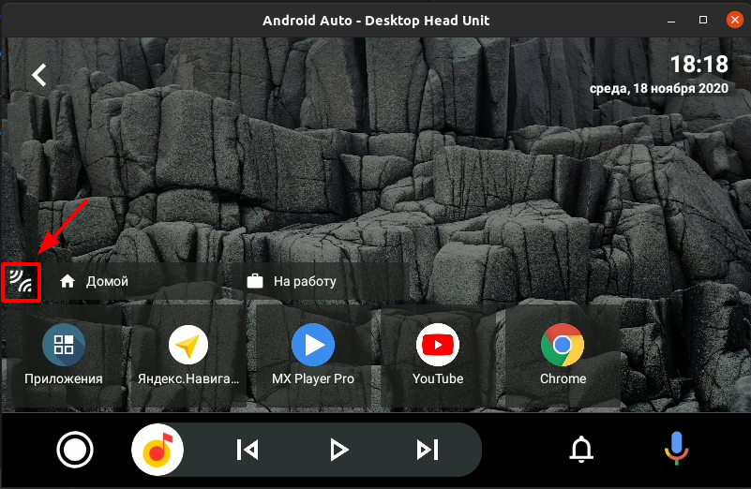Viewport: 751px width, 489px height.
Task: Skip to the previous track
Action: (x=248, y=451)
